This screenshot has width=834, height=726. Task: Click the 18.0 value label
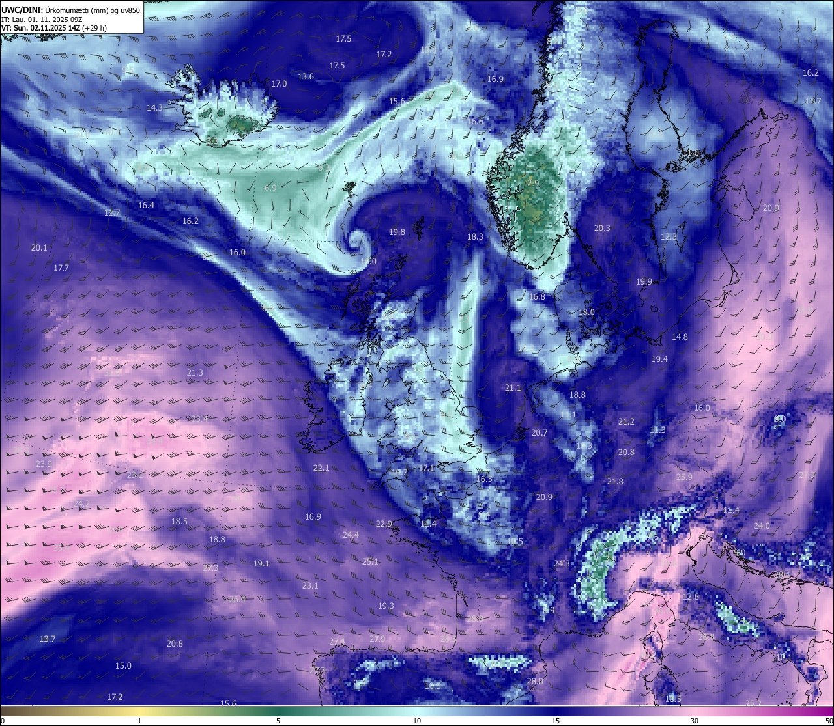[x=586, y=313]
